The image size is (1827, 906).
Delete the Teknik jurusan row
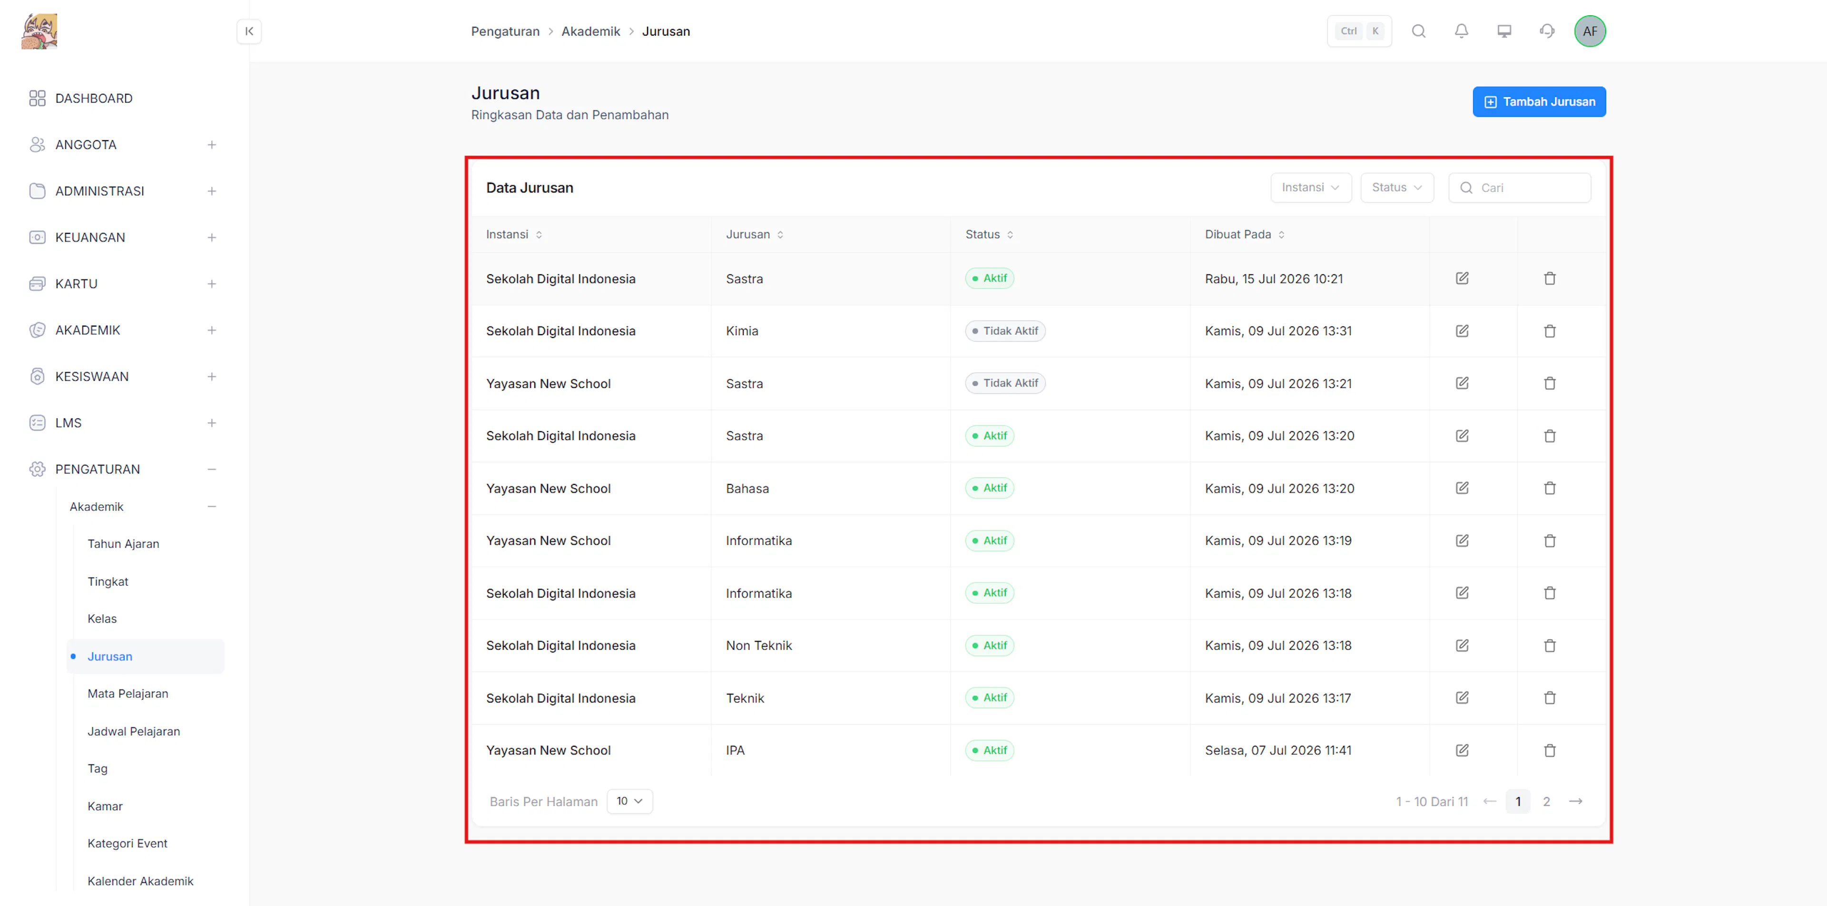pyautogui.click(x=1550, y=698)
